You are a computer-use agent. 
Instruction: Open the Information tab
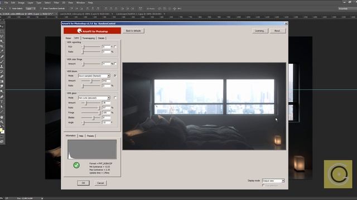coord(71,136)
